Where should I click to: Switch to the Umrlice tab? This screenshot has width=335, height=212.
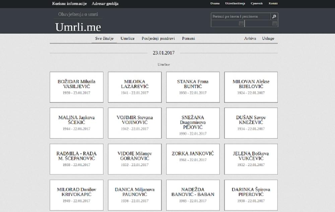click(128, 39)
